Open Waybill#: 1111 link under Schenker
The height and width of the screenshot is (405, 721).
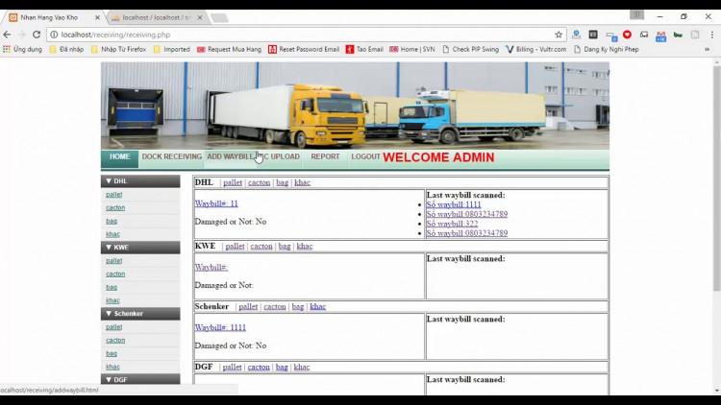pyautogui.click(x=220, y=327)
